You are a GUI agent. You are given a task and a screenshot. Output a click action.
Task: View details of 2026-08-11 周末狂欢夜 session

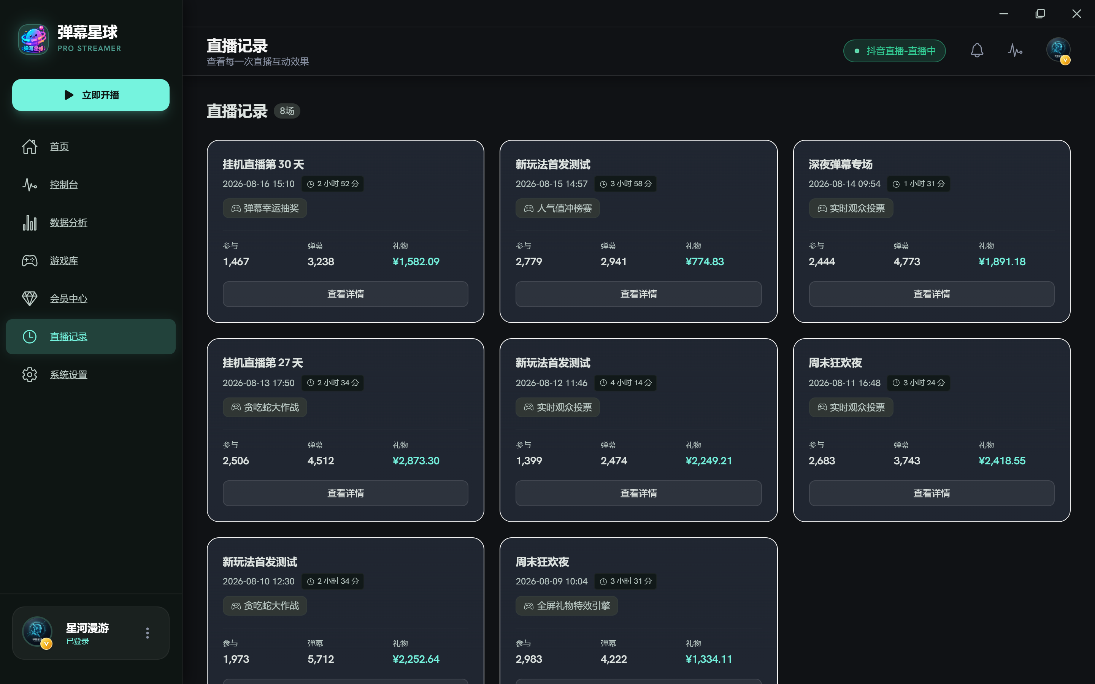coord(932,493)
